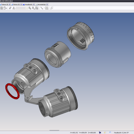Image resolution: width=134 pixels, height=134 pixels.
Task: Click the second icon right of the combo box
Action: pyautogui.click(x=33, y=8)
